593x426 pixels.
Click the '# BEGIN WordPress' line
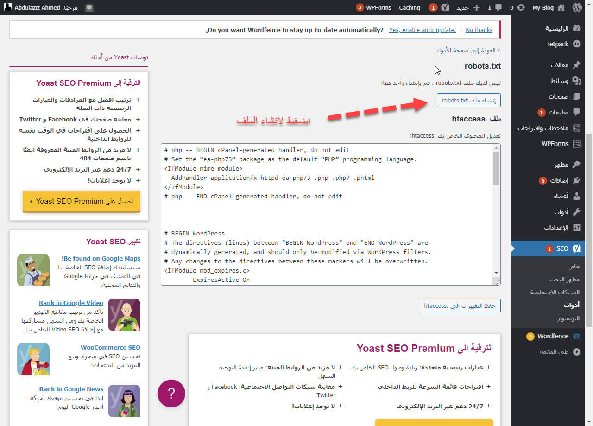[195, 233]
